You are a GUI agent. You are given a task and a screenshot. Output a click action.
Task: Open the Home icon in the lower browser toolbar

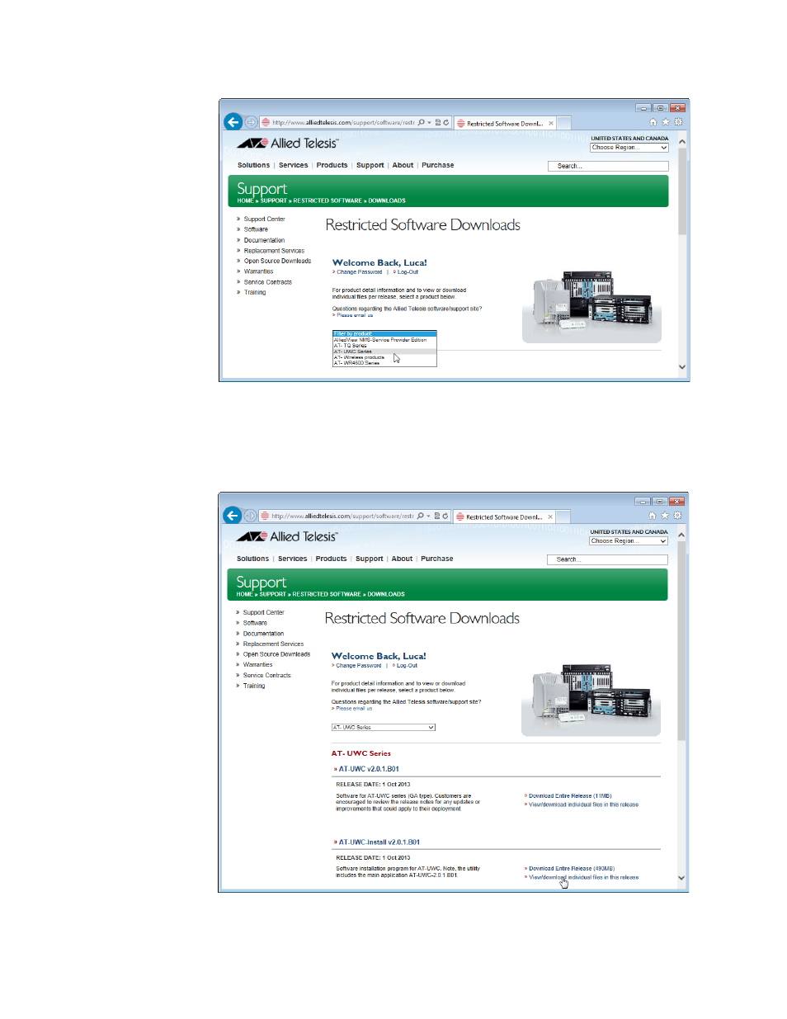[653, 516]
